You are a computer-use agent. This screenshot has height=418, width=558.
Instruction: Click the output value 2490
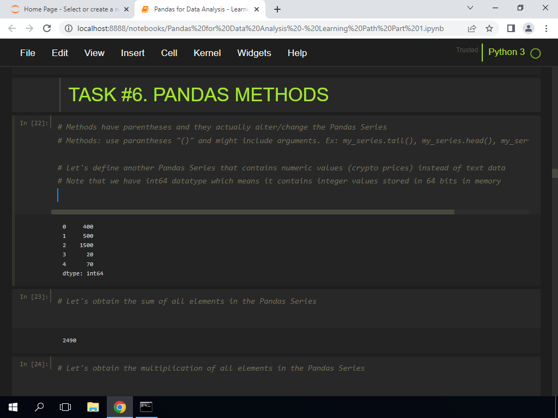point(69,341)
